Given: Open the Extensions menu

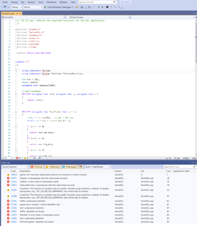Looking at the screenshot, I should [x=51, y=2].
